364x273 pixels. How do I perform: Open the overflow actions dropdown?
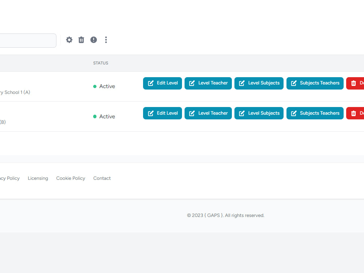(106, 40)
